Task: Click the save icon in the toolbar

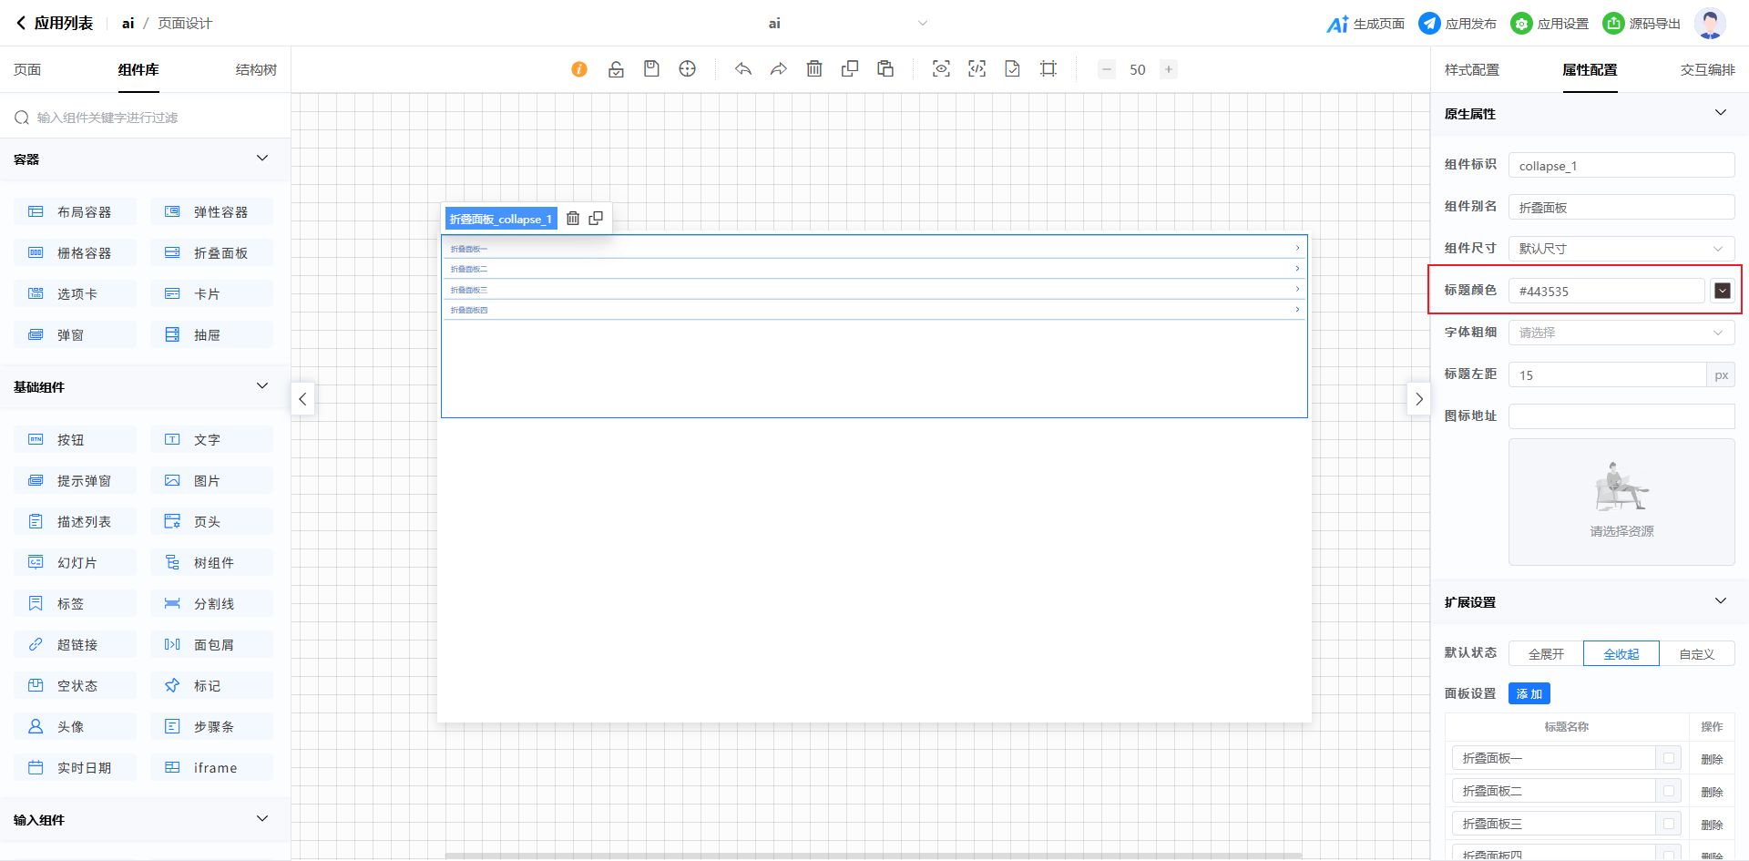Action: click(651, 69)
